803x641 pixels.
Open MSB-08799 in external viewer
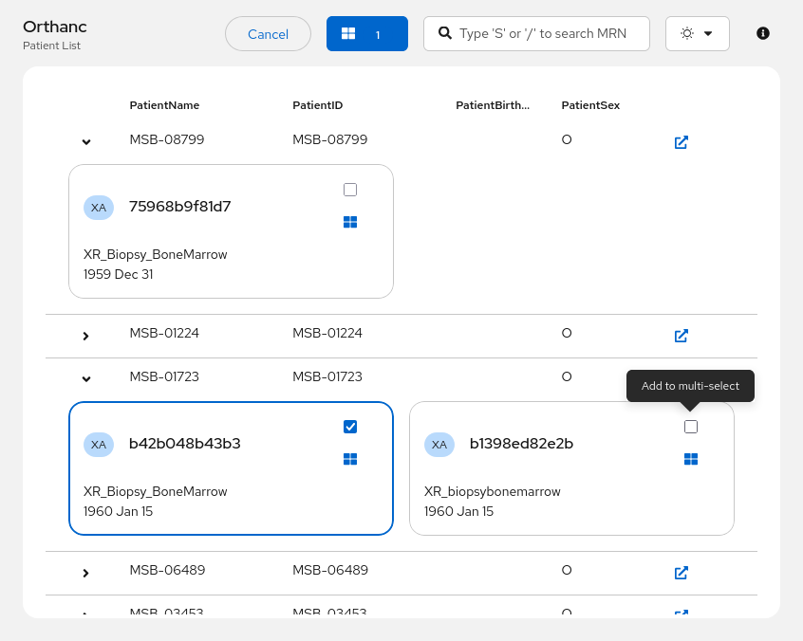(682, 142)
